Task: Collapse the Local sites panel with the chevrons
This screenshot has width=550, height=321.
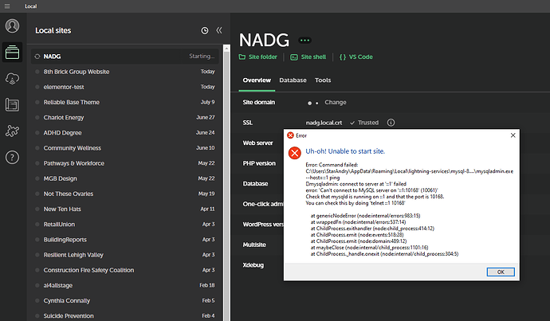Action: click(x=219, y=30)
